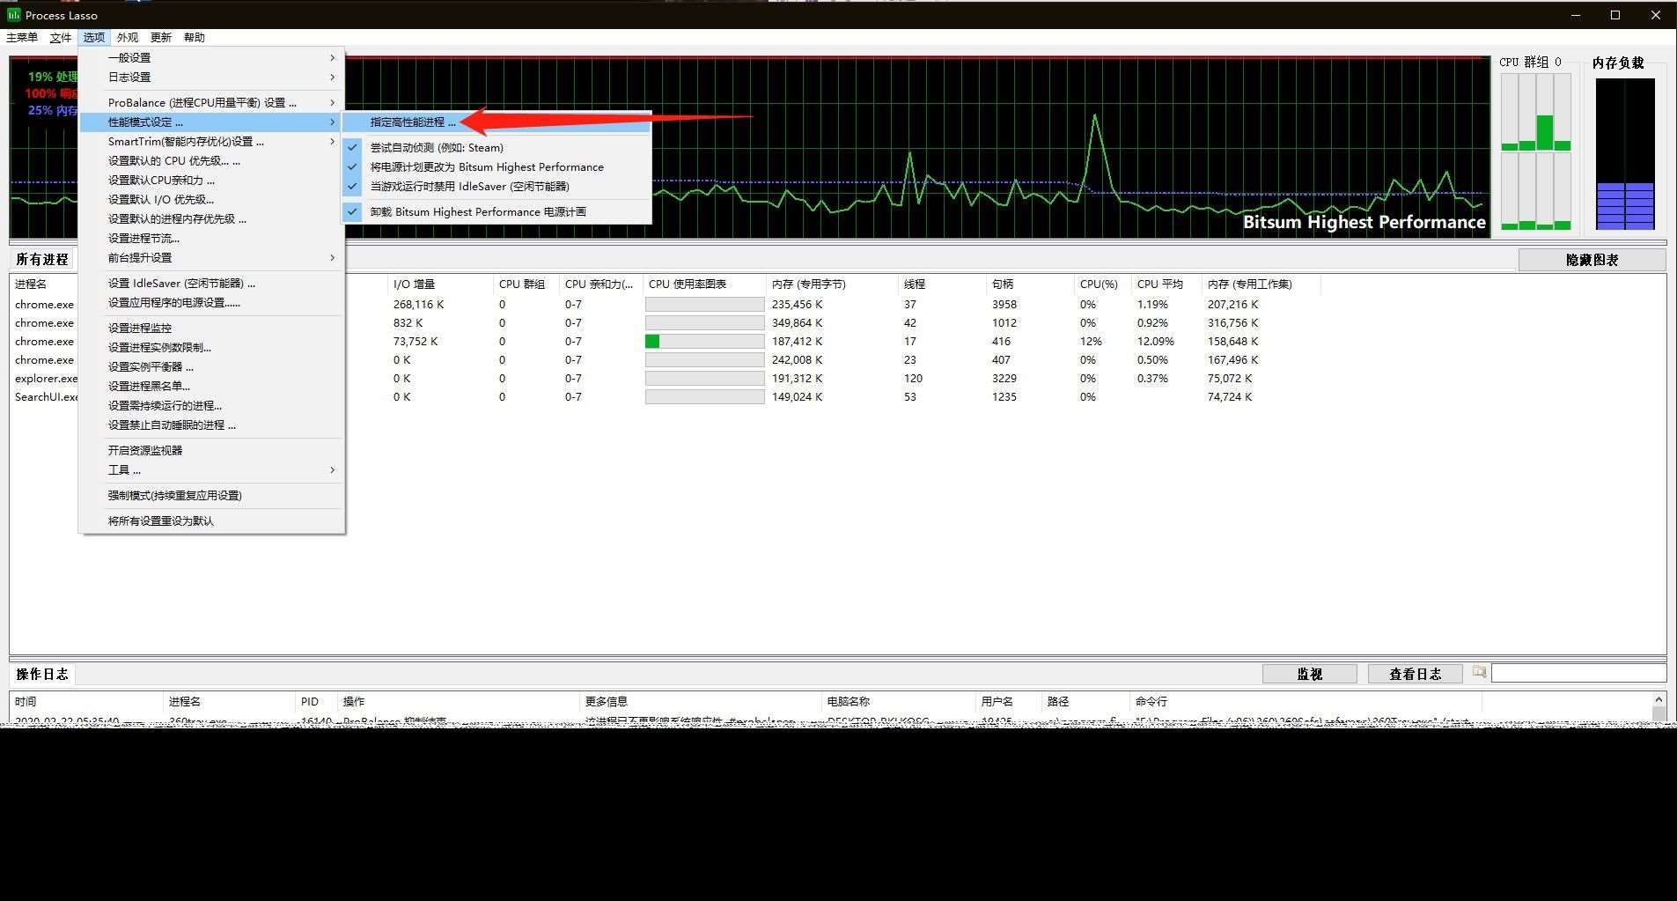Click the CPU 群组 0 core bars

point(1536,151)
